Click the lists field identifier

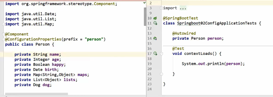(x=69, y=80)
